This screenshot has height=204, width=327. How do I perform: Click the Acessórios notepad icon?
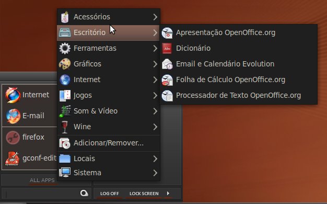click(x=65, y=17)
